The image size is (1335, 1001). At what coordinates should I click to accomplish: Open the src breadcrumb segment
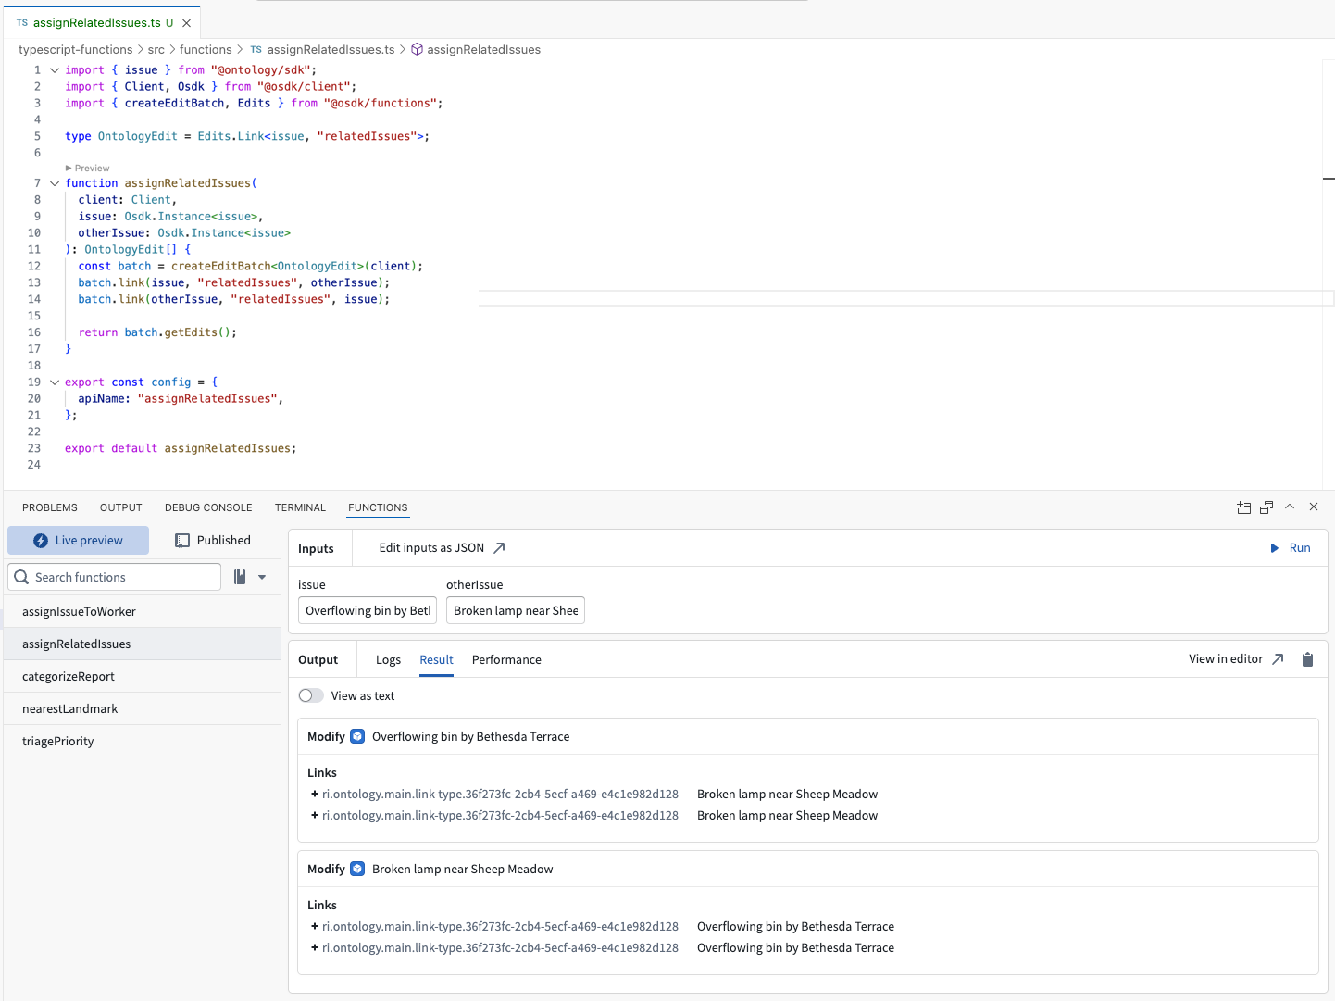pos(156,50)
